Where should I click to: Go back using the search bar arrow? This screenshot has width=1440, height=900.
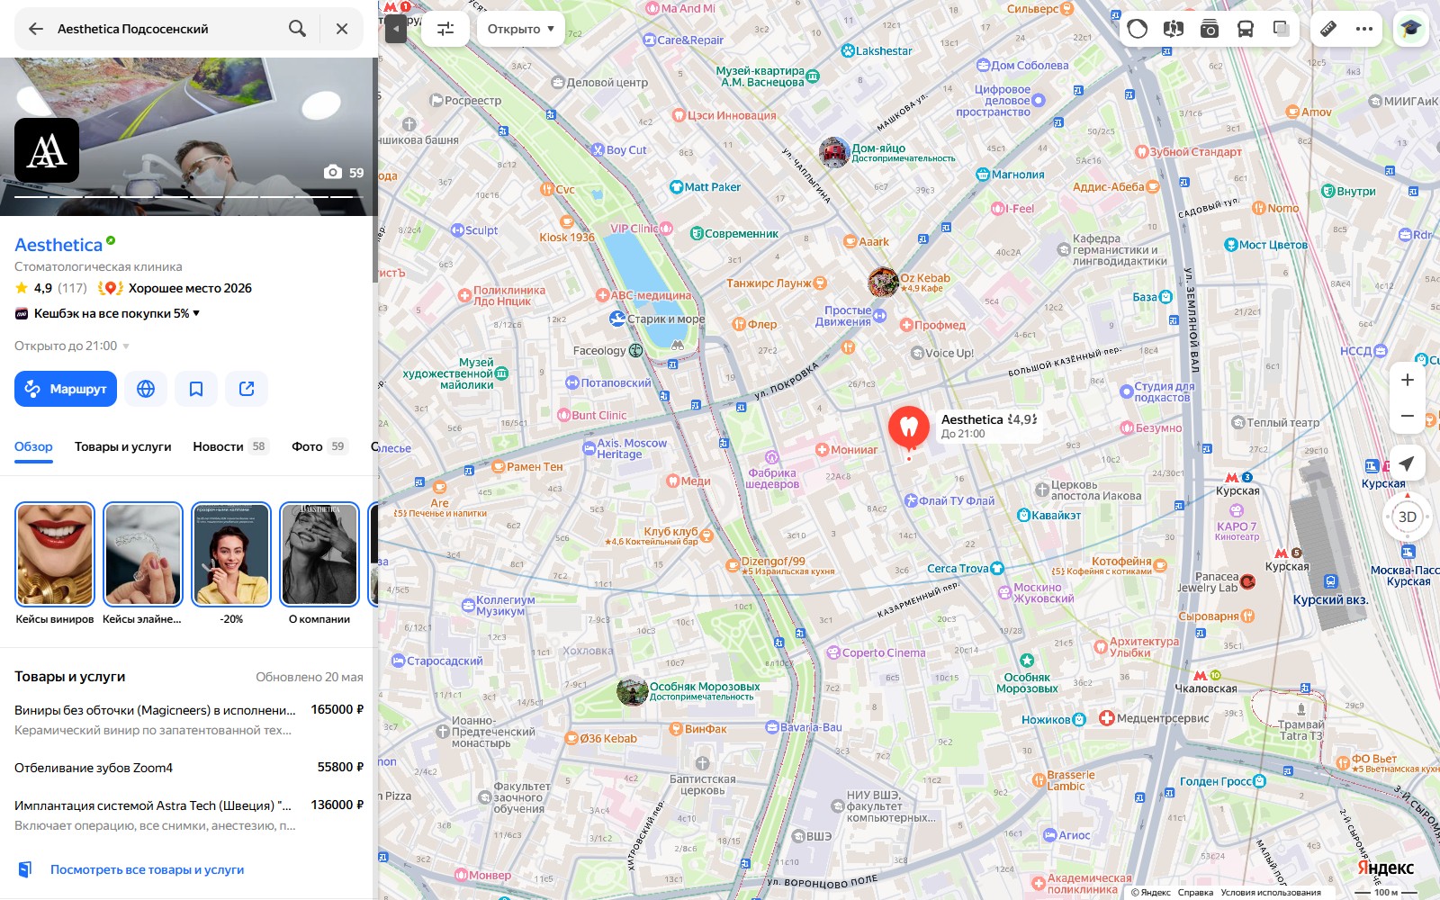[36, 29]
